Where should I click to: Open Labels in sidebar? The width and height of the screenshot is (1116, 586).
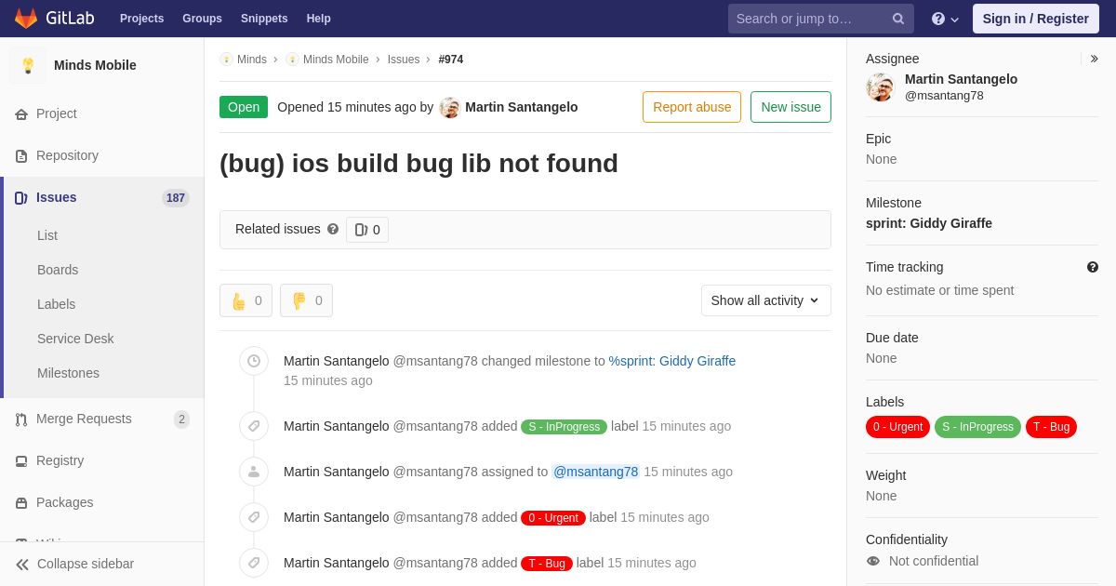coord(57,304)
